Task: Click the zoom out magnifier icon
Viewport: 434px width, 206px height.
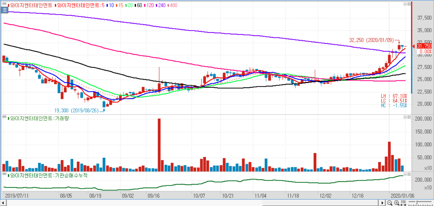Action: [390, 203]
